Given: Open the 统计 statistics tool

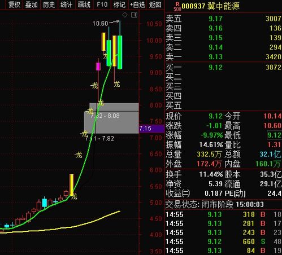Looking at the screenshot, I should [66, 5].
